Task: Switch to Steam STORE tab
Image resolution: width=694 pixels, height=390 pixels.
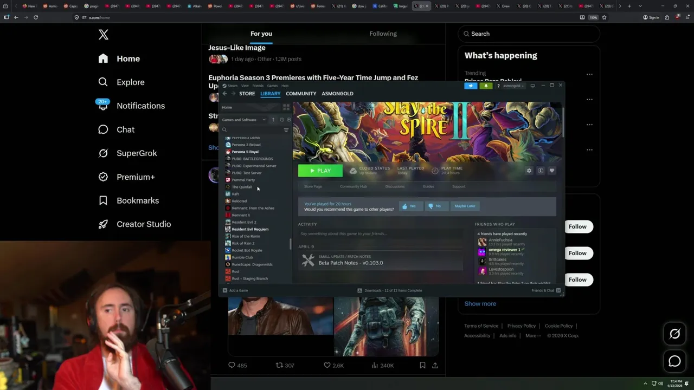Action: (x=247, y=94)
